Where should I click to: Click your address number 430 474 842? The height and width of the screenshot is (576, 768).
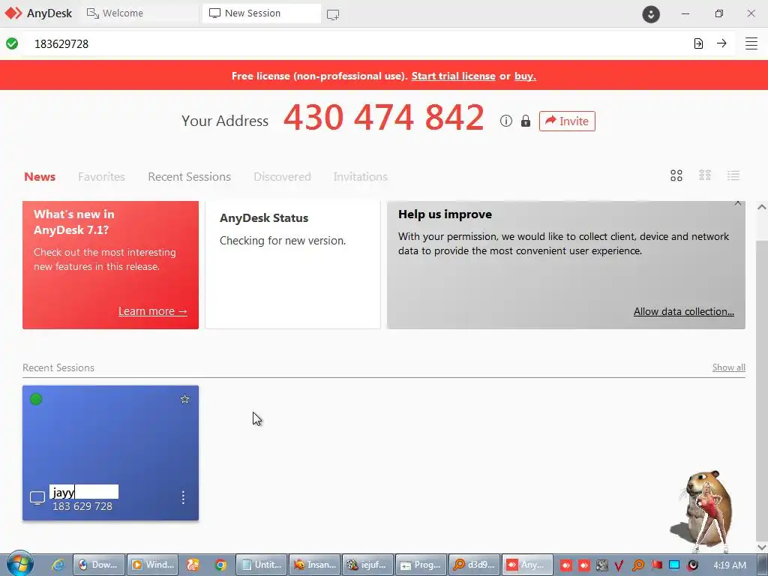(x=384, y=118)
